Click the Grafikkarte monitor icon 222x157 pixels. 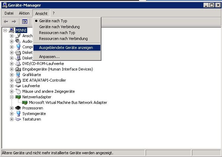[x=18, y=75]
